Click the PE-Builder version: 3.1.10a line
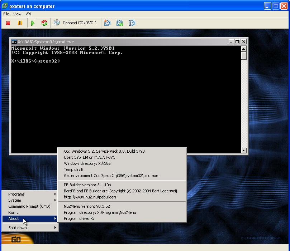290x251 pixels. pyautogui.click(x=122, y=185)
